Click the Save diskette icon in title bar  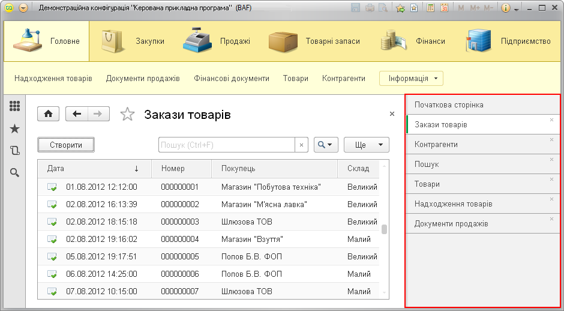355,8
